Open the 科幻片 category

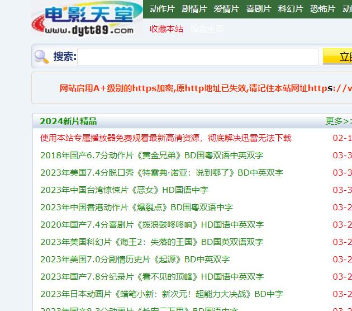click(291, 9)
